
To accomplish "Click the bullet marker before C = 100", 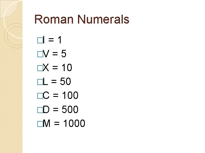I will point(39,96).
